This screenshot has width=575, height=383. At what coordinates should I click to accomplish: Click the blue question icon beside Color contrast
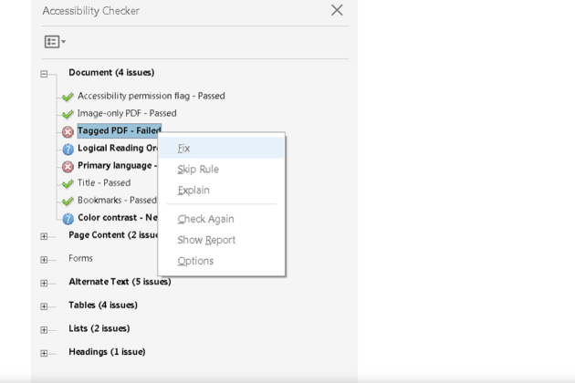pyautogui.click(x=68, y=218)
